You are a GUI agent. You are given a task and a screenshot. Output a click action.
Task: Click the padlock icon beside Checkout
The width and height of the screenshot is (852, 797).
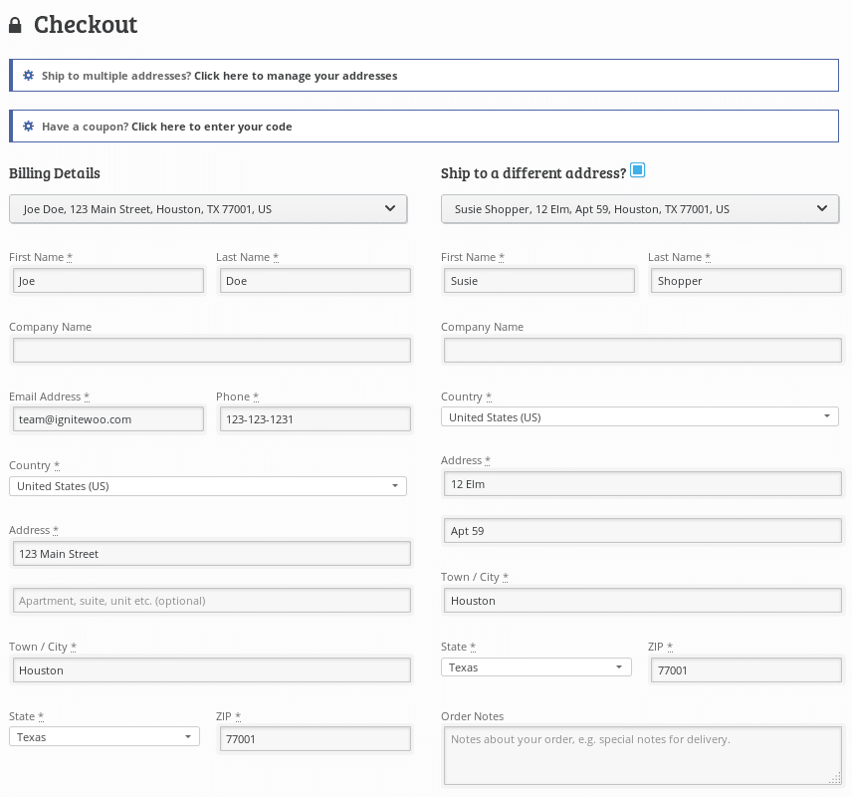point(15,25)
